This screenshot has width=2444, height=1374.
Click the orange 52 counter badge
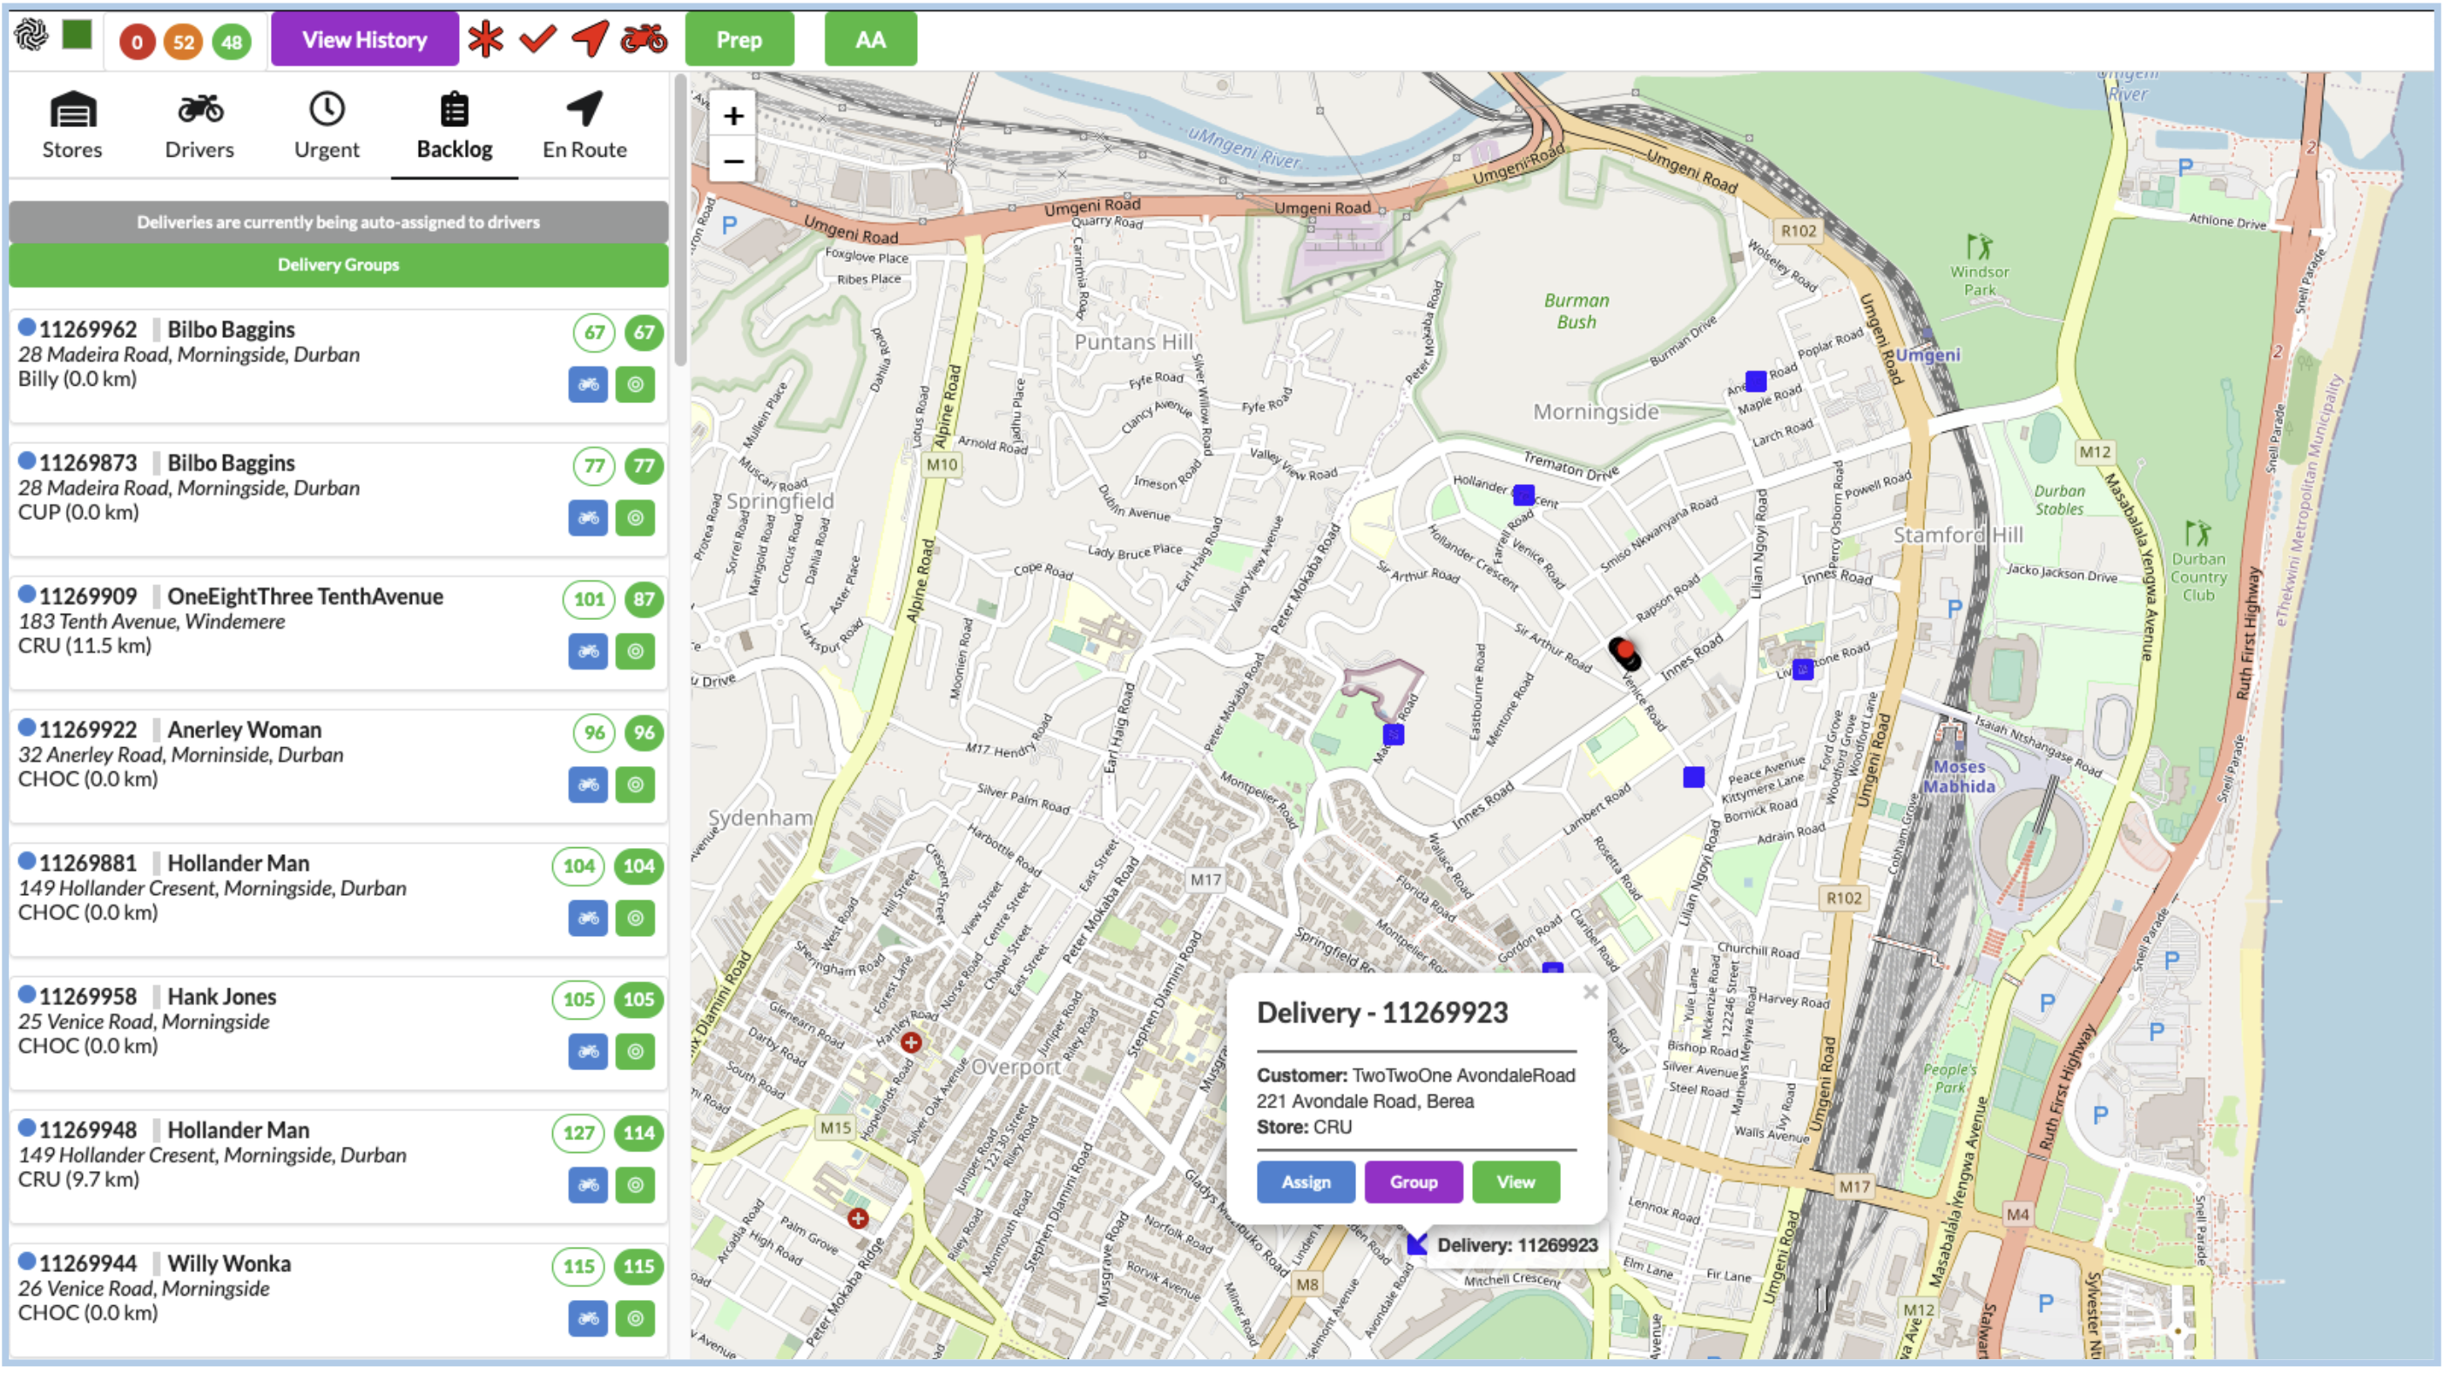coord(183,42)
